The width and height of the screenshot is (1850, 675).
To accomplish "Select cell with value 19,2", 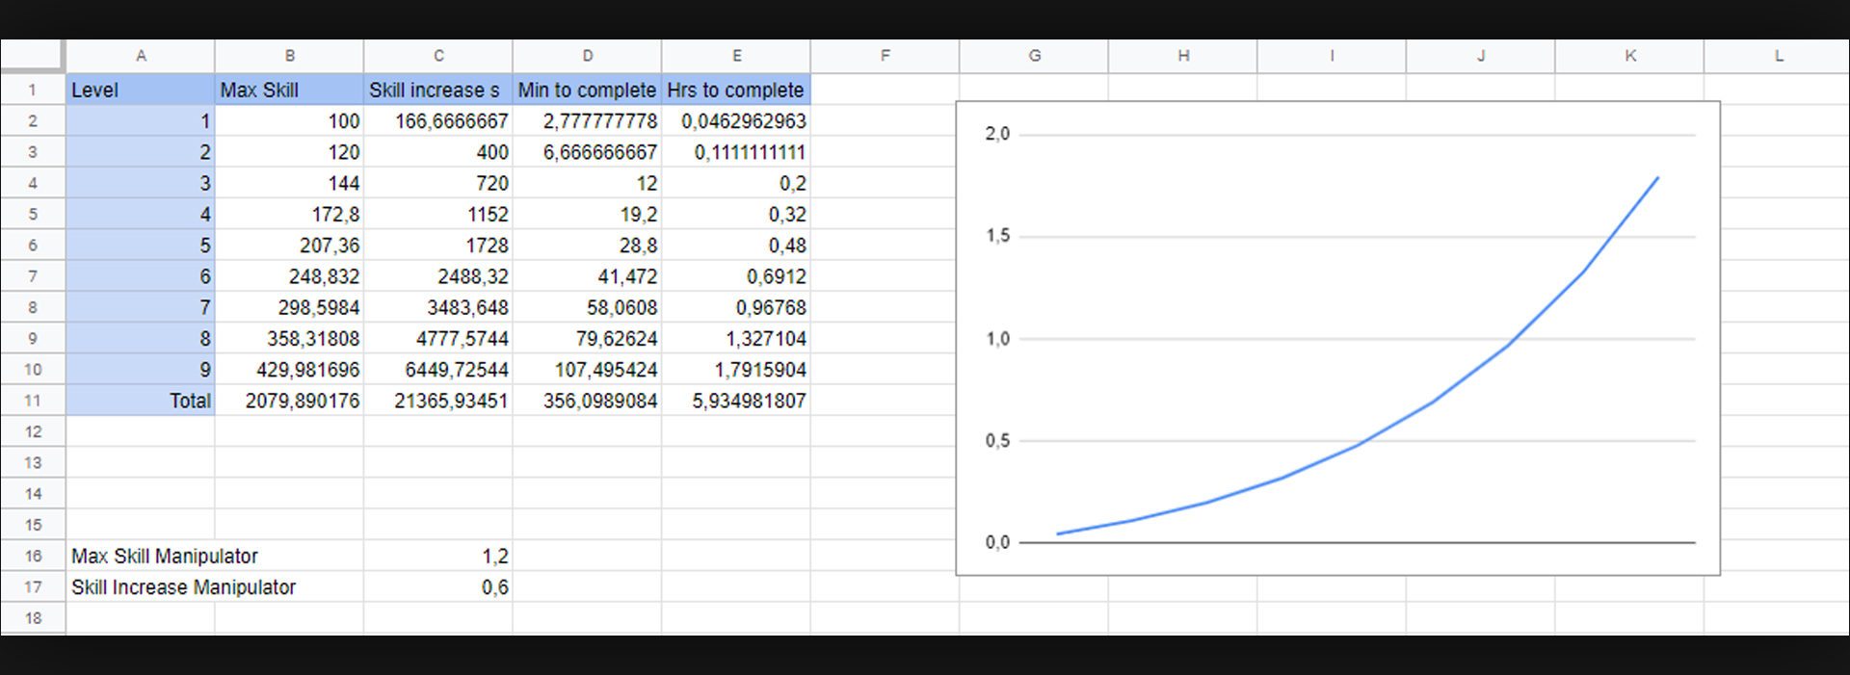I will 587,214.
